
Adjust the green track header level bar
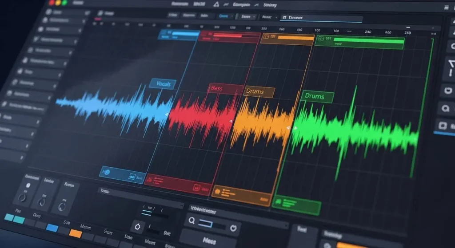(369, 41)
